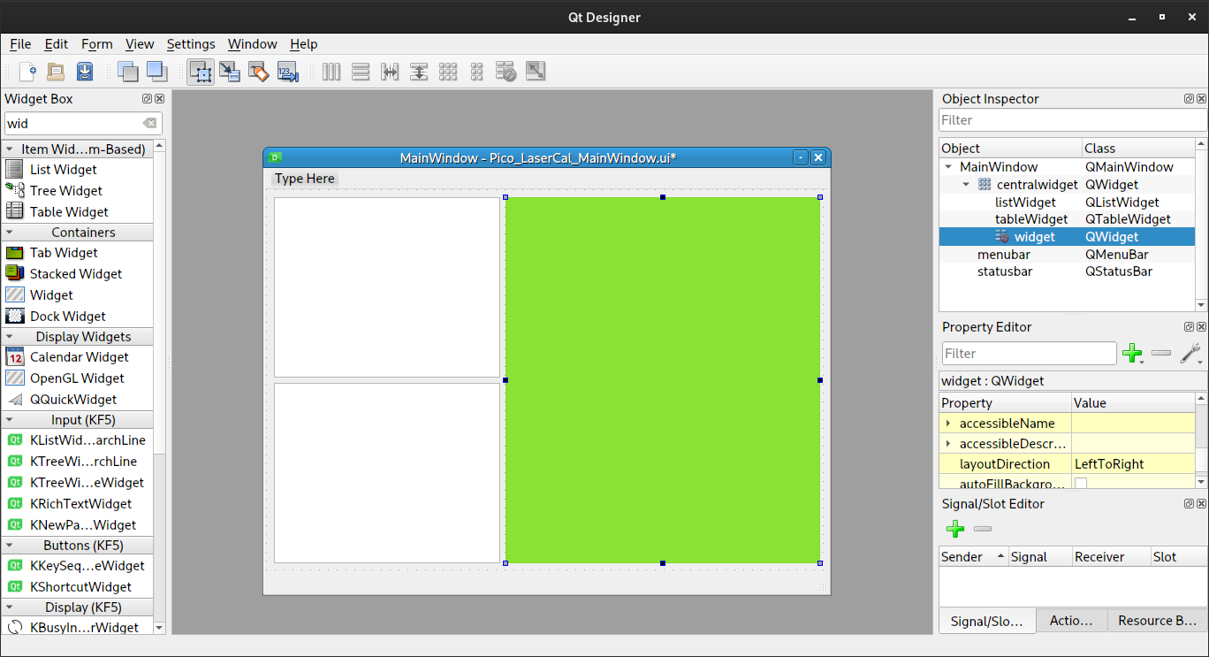Expand accessibleDescription property
Screen dimensions: 1209x657
(x=948, y=444)
